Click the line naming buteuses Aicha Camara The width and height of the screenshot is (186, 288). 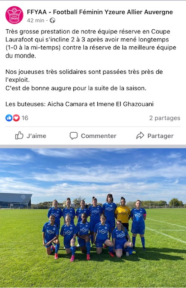tap(79, 104)
